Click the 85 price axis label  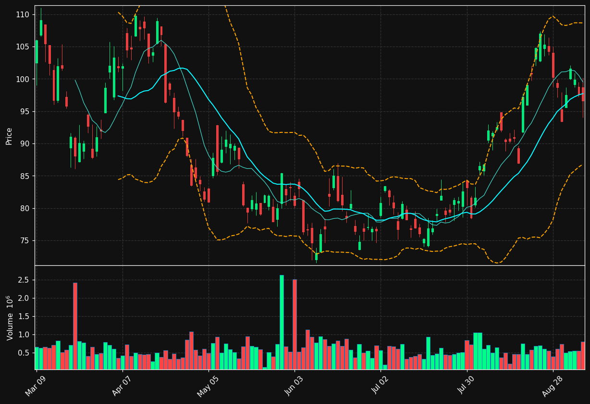pos(25,176)
